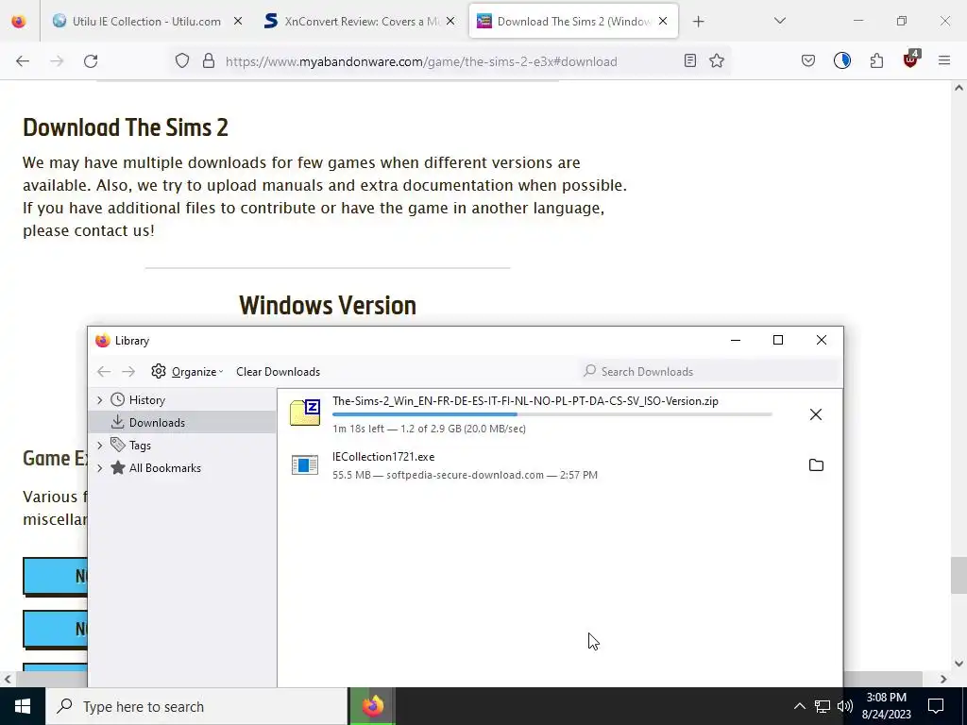Maximize the Library window
Screen dimensions: 967x725
tap(778, 340)
